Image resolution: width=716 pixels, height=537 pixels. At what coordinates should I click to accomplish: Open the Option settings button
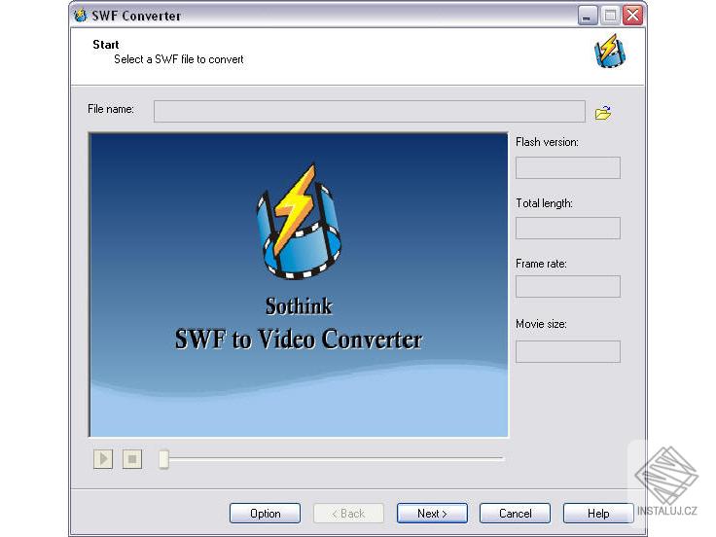pos(265,514)
